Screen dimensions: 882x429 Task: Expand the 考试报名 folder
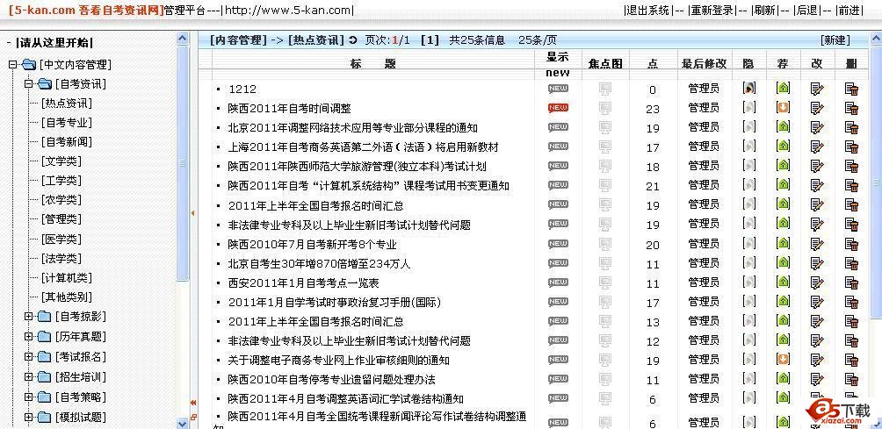(x=28, y=357)
